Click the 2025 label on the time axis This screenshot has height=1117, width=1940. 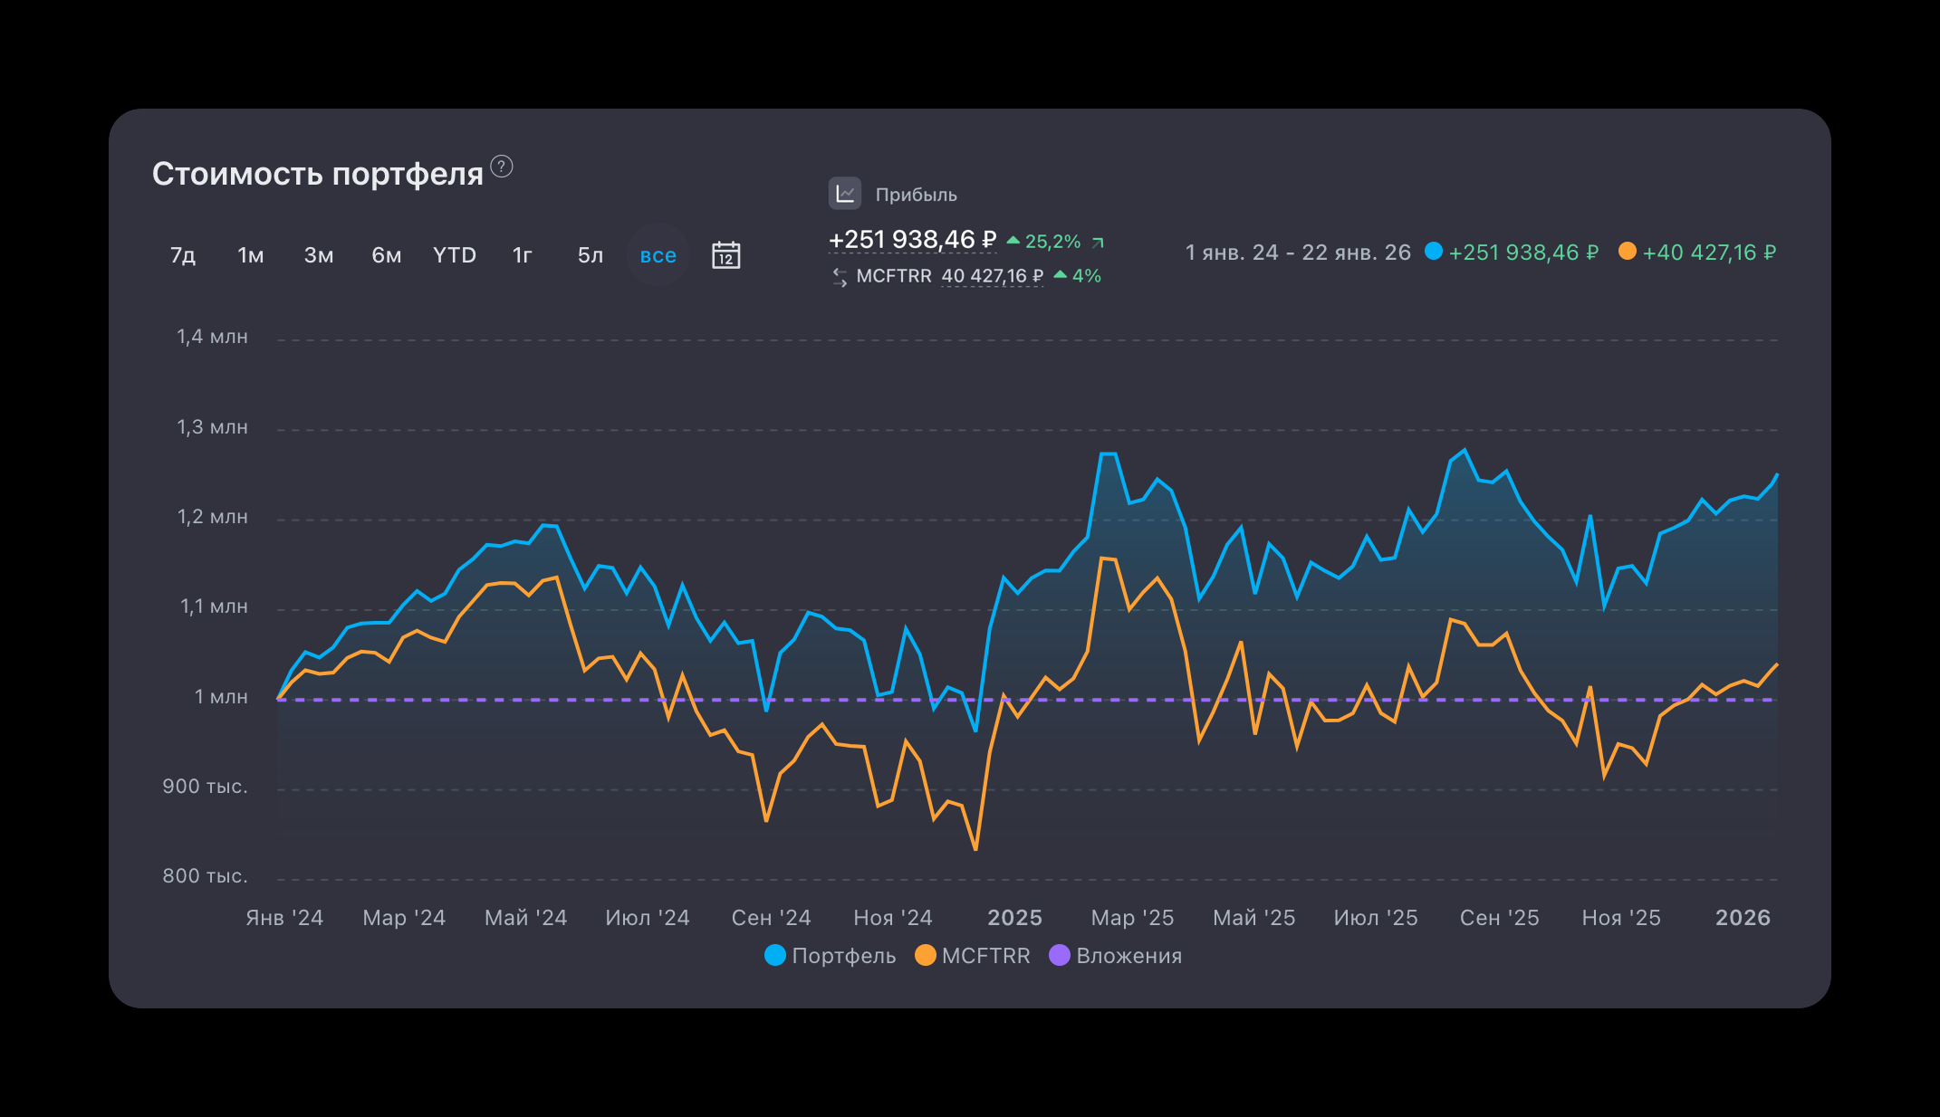coord(1014,918)
